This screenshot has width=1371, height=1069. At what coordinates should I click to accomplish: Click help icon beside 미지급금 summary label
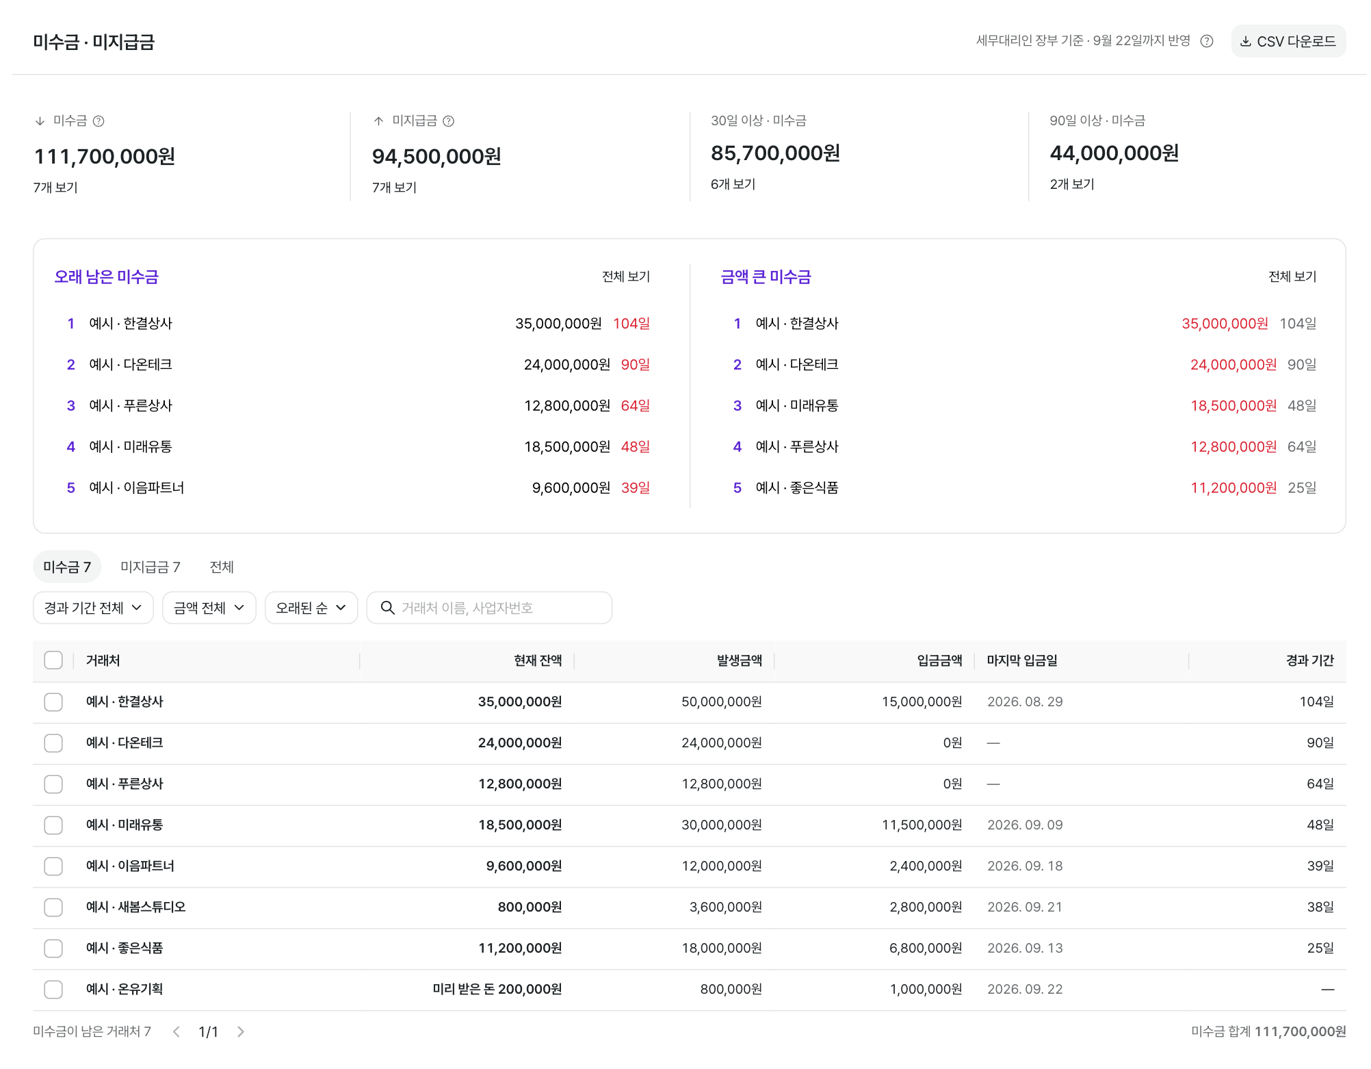pyautogui.click(x=449, y=121)
